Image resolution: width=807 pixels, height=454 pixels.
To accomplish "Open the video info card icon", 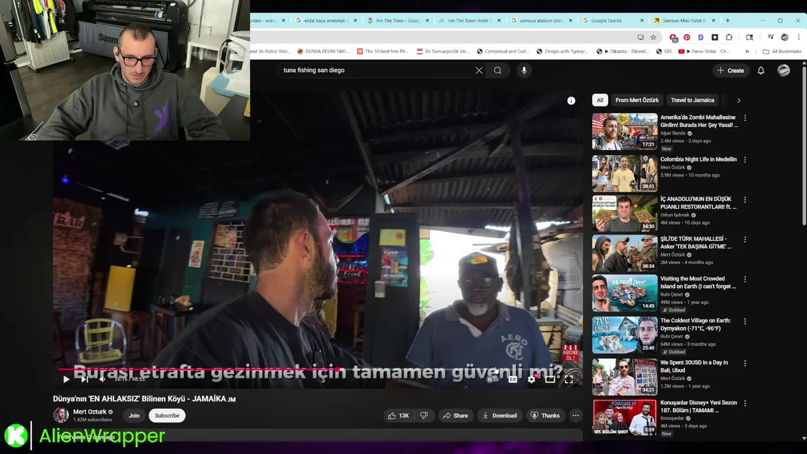I will coord(571,101).
